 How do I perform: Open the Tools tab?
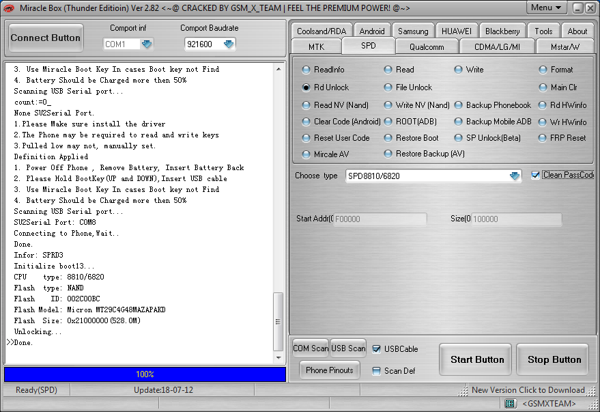point(543,31)
